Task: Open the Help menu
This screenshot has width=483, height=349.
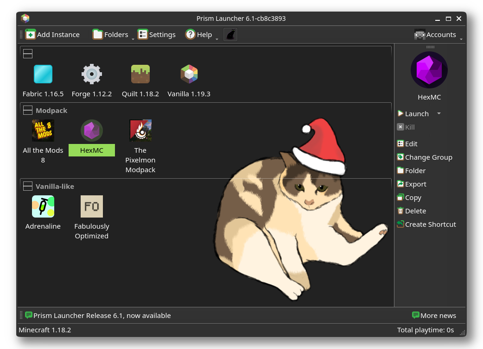Action: (x=199, y=35)
